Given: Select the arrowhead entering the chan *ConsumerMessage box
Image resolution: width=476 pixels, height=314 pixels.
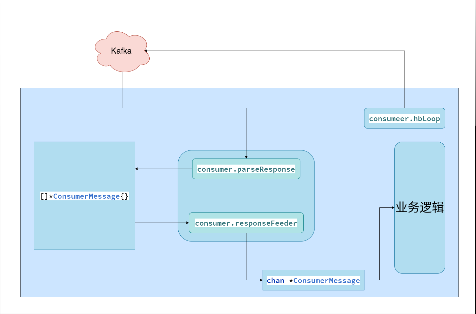Looking at the screenshot, I should (x=261, y=280).
